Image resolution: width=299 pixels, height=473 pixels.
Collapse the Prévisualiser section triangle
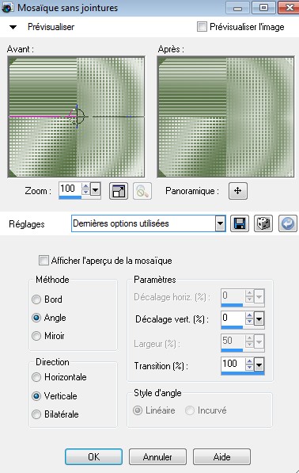[x=13, y=27]
